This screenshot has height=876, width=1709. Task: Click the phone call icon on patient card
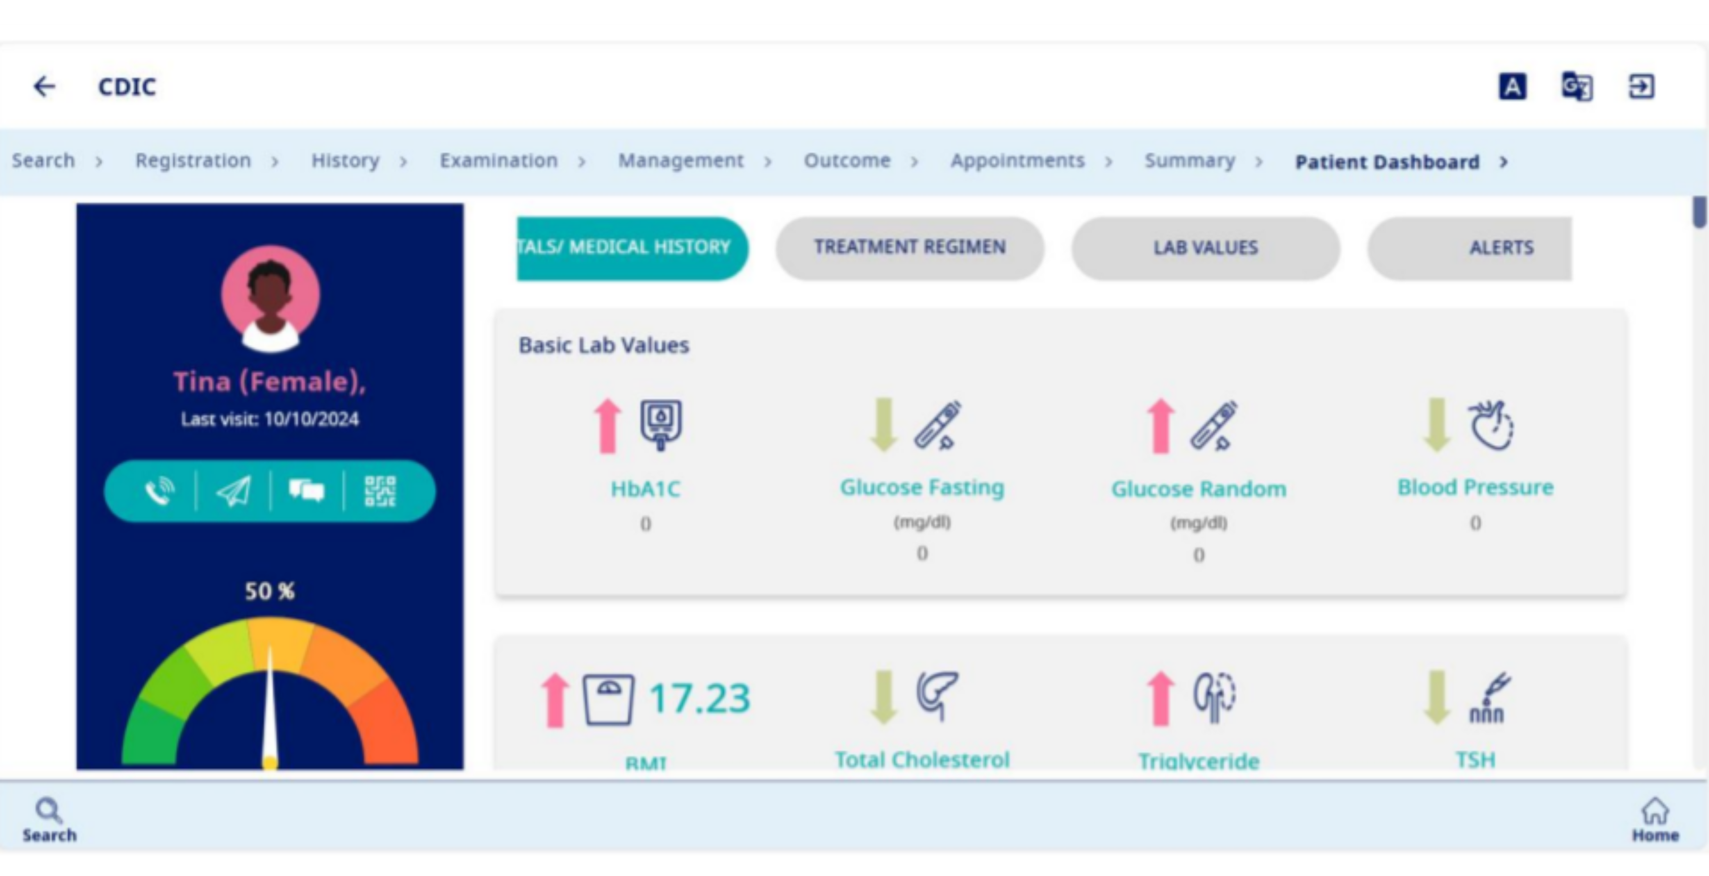[160, 491]
